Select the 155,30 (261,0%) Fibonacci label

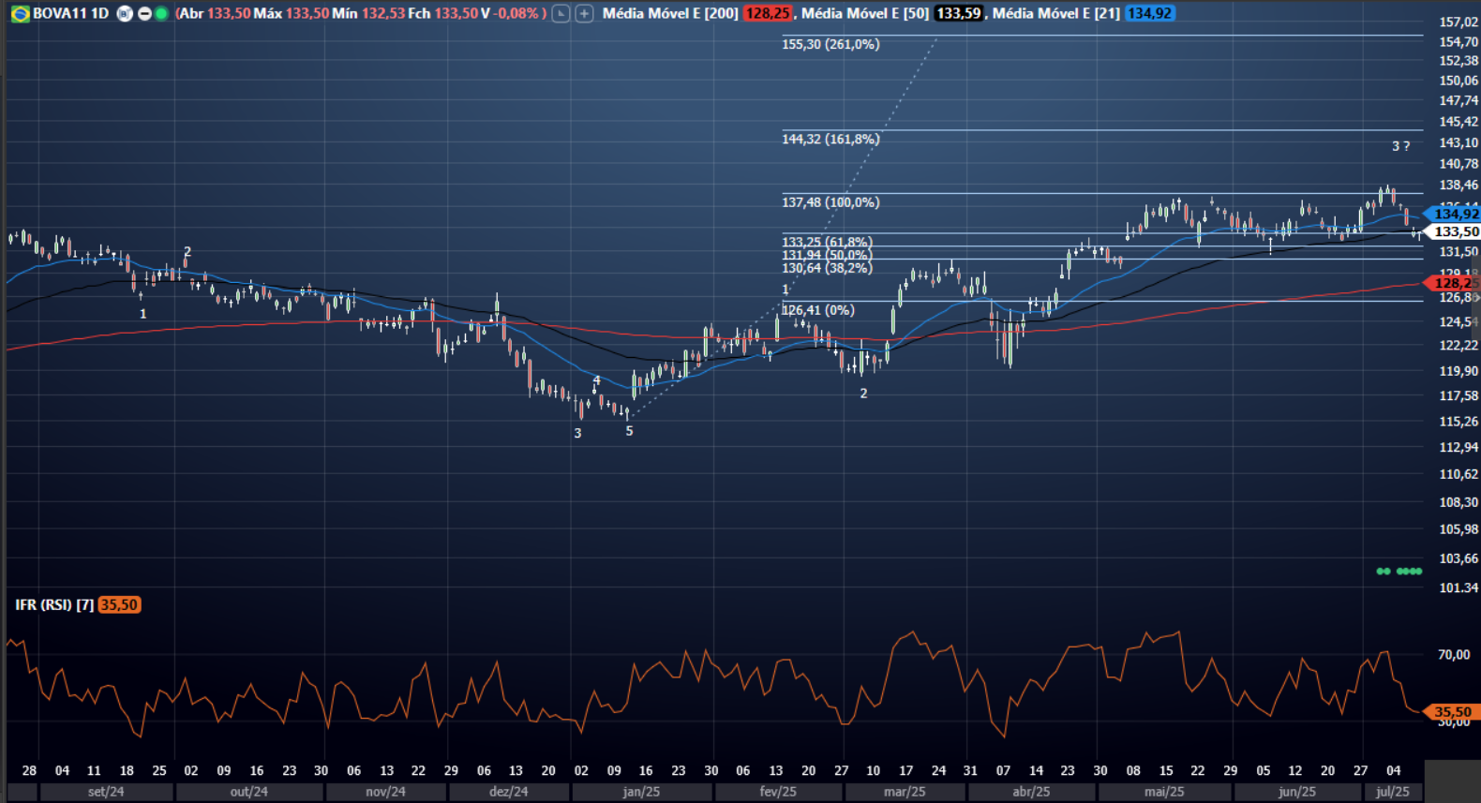[830, 45]
